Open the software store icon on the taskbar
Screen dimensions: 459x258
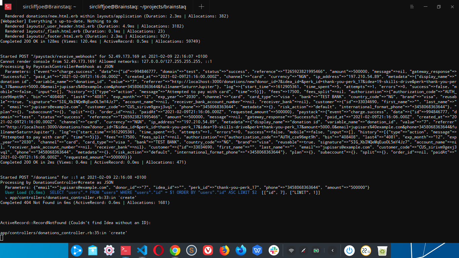[93, 250]
